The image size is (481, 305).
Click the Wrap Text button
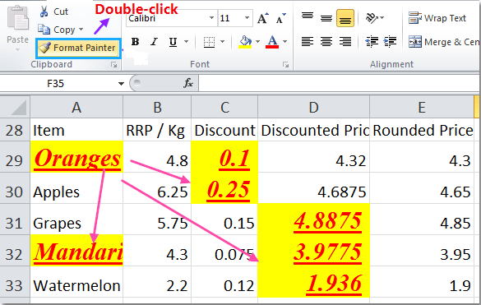437,18
